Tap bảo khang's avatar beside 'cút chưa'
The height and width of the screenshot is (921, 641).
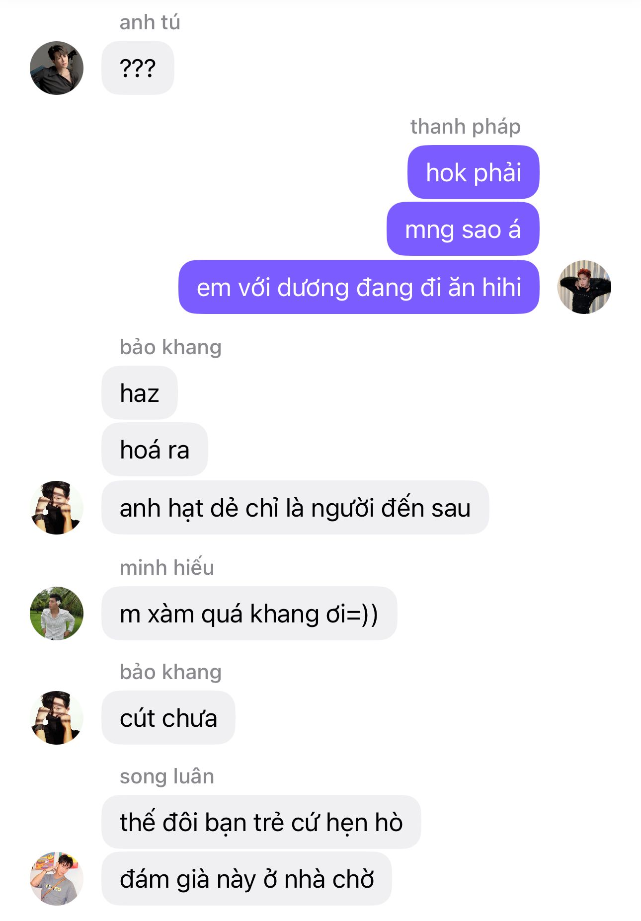57,718
